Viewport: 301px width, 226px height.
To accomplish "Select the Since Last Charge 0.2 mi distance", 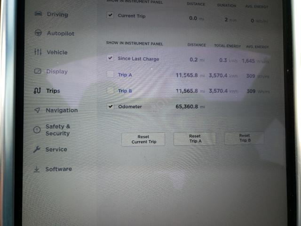I will [x=197, y=60].
